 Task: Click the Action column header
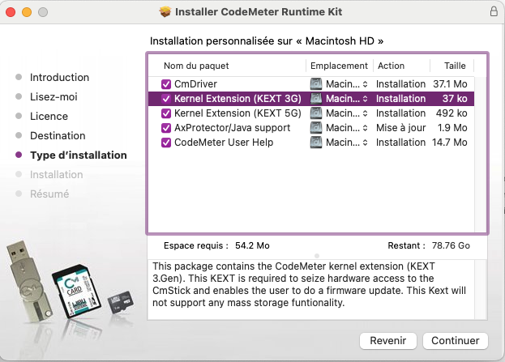coord(391,66)
